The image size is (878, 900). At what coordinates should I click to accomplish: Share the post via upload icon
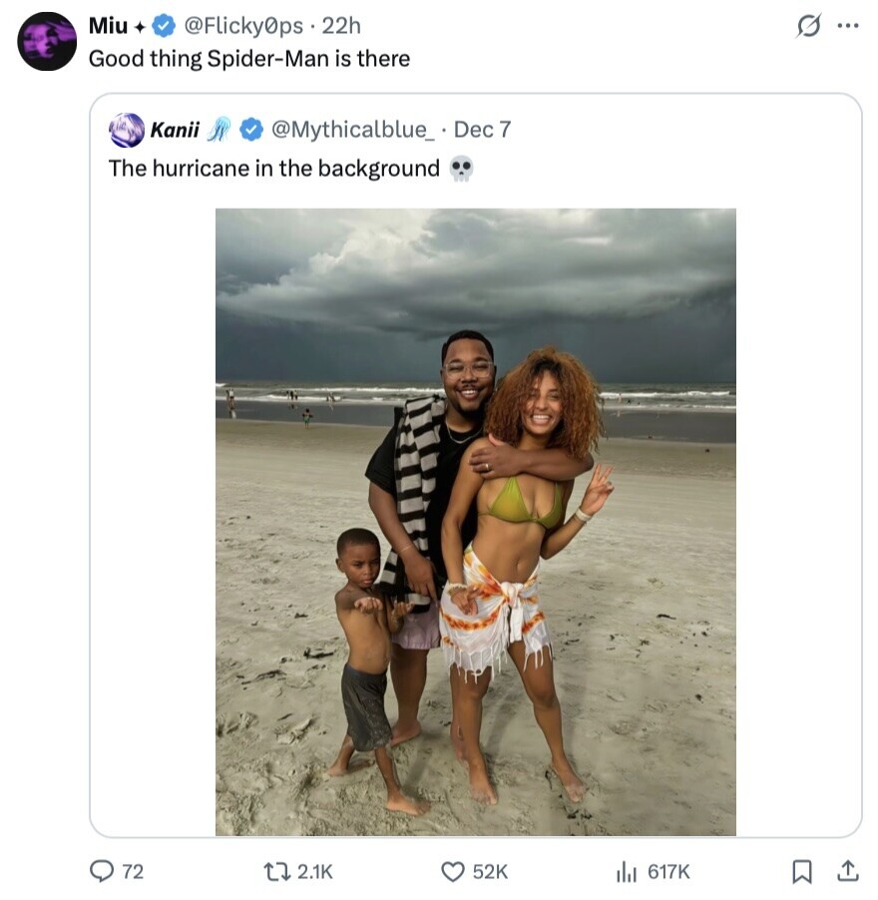coord(847,871)
